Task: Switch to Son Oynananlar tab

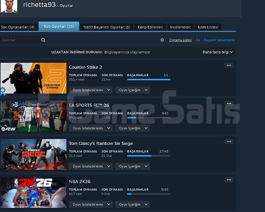Action: pyautogui.click(x=18, y=27)
